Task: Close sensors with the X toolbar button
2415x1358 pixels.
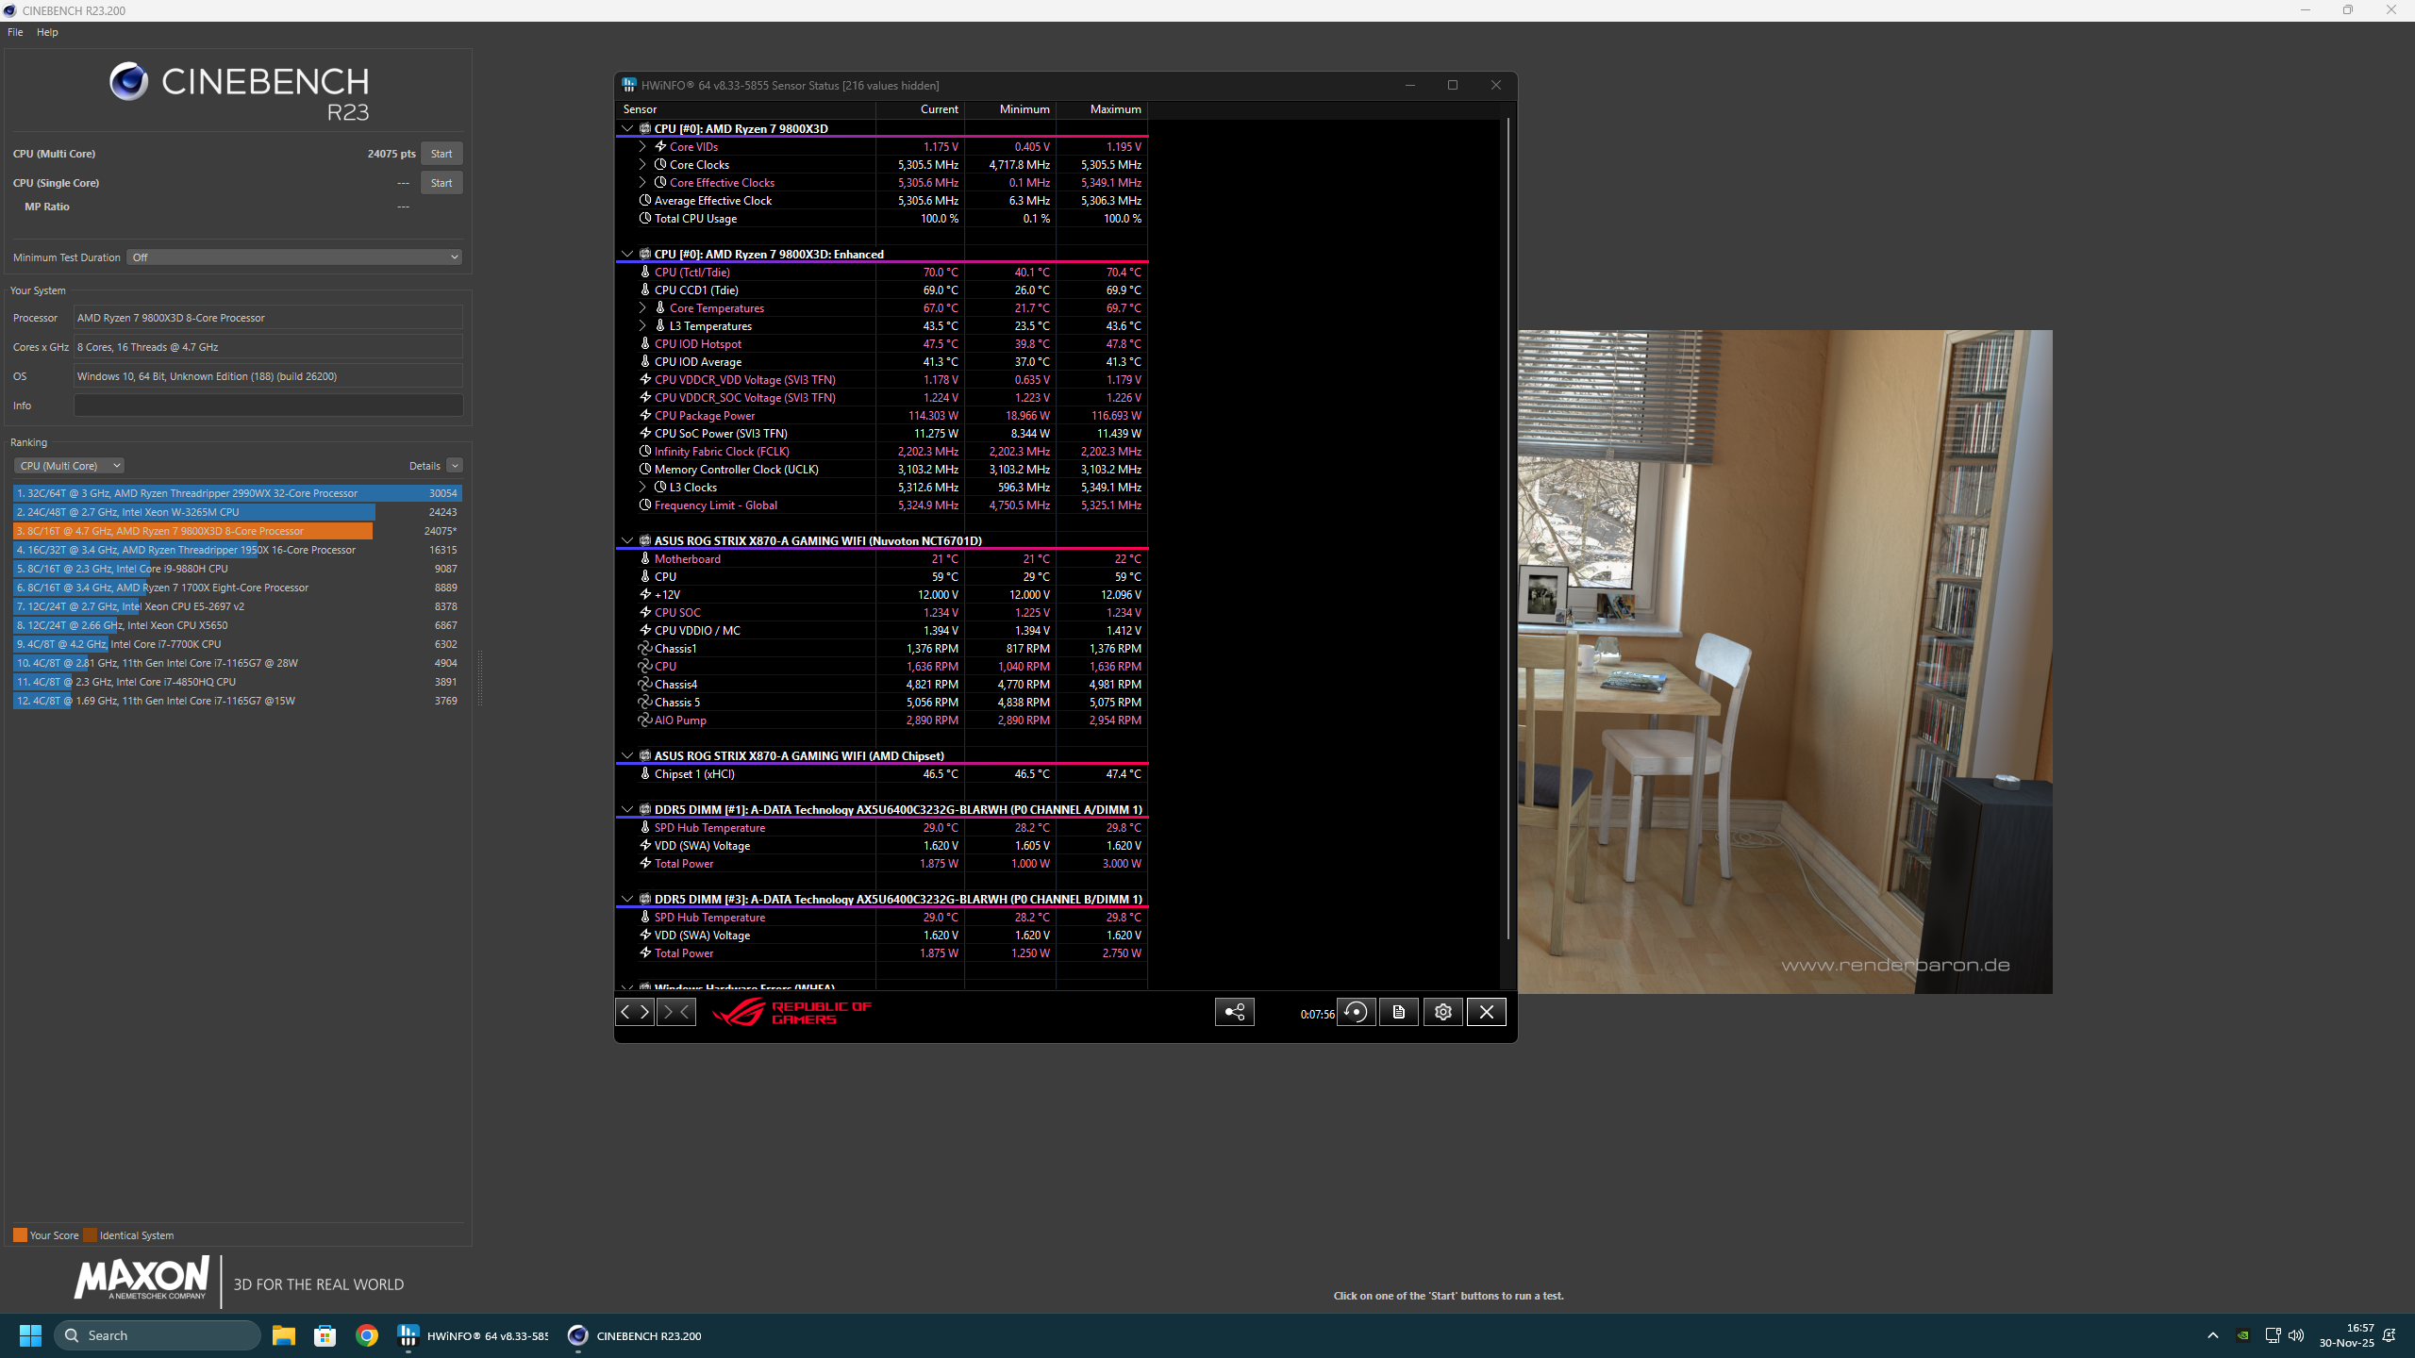Action: tap(1487, 1012)
